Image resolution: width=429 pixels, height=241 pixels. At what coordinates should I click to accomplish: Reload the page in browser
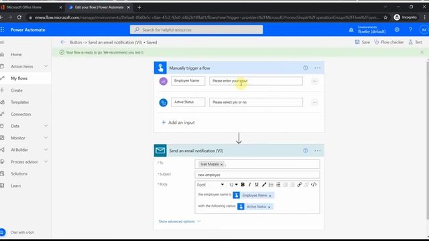tap(19, 17)
